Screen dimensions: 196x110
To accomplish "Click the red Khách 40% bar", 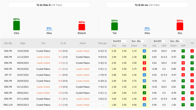I will coord(82,27).
